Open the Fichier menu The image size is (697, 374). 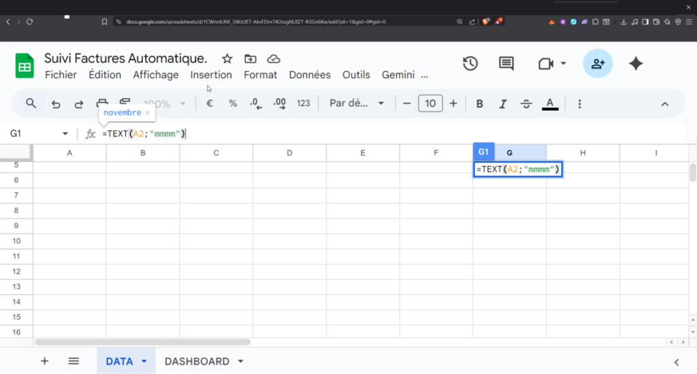point(61,75)
